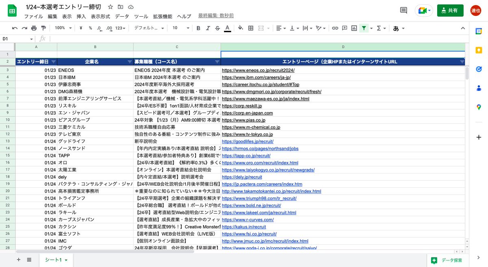Image resolution: width=488 pixels, height=267 pixels.
Task: Insert link icon in toolbar
Action: click(x=335, y=28)
